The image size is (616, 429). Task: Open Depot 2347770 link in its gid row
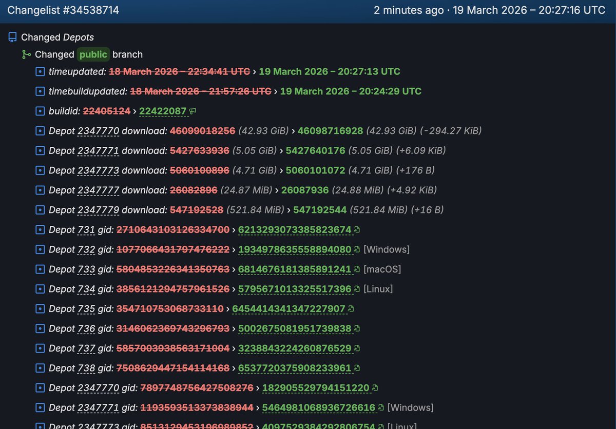(x=99, y=387)
